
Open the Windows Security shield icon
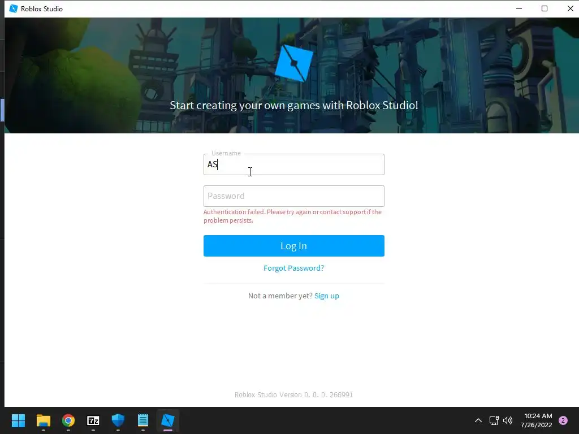pos(118,420)
